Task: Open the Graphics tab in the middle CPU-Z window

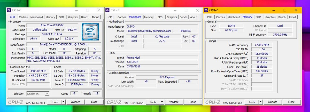Action: [x=172, y=17]
